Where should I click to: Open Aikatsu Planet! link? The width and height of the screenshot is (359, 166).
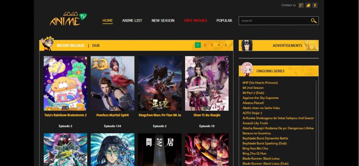(253, 103)
